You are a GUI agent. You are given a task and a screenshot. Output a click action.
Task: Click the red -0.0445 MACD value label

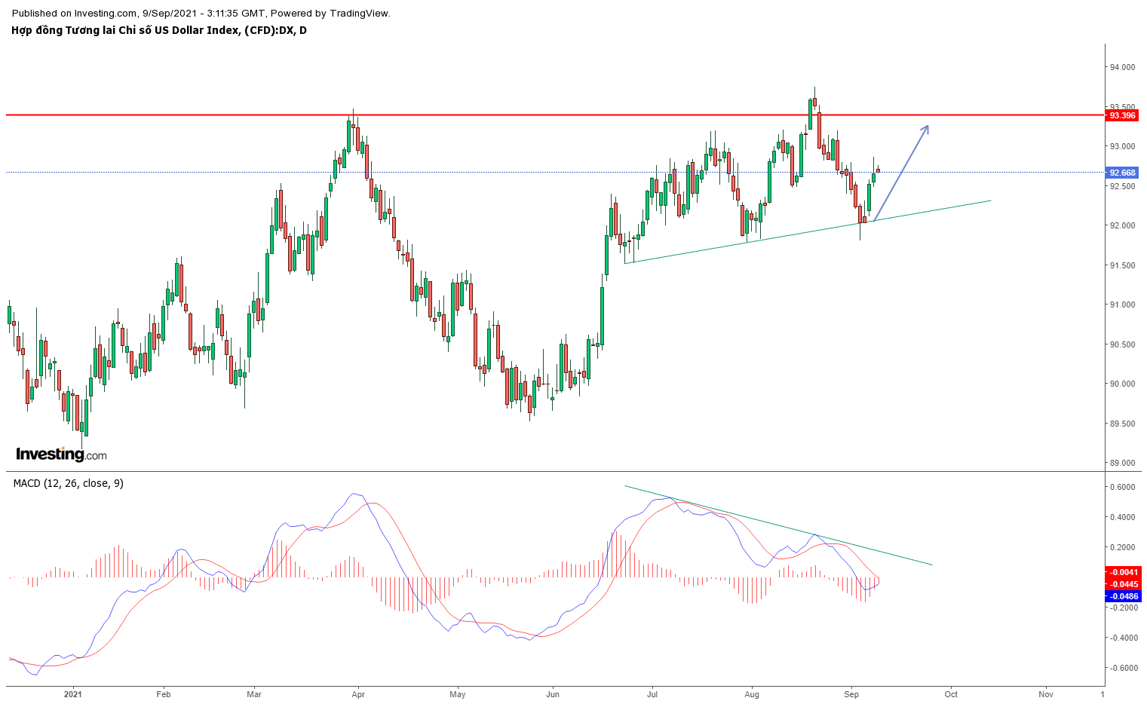point(1123,584)
